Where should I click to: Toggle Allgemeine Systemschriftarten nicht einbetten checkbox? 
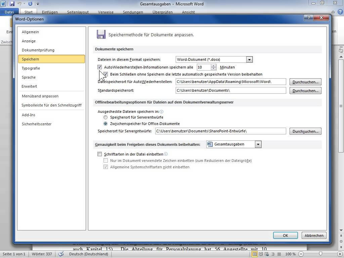106,167
